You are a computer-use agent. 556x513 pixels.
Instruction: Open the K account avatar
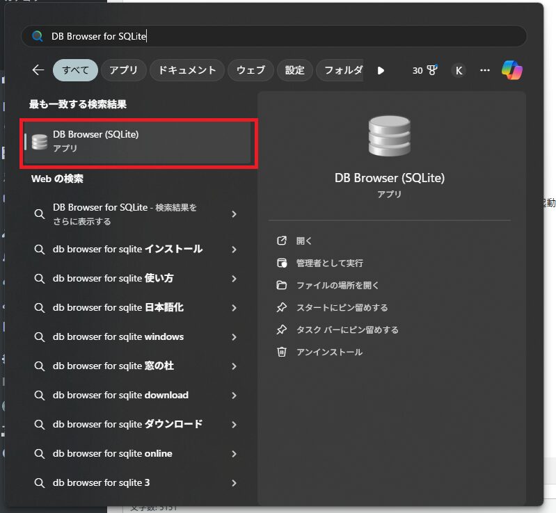(x=459, y=70)
